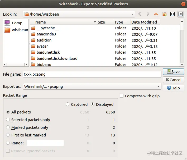The image size is (187, 160).
Task: Click the date 2020/...11:10 of __pycache__
Action: (144, 28)
